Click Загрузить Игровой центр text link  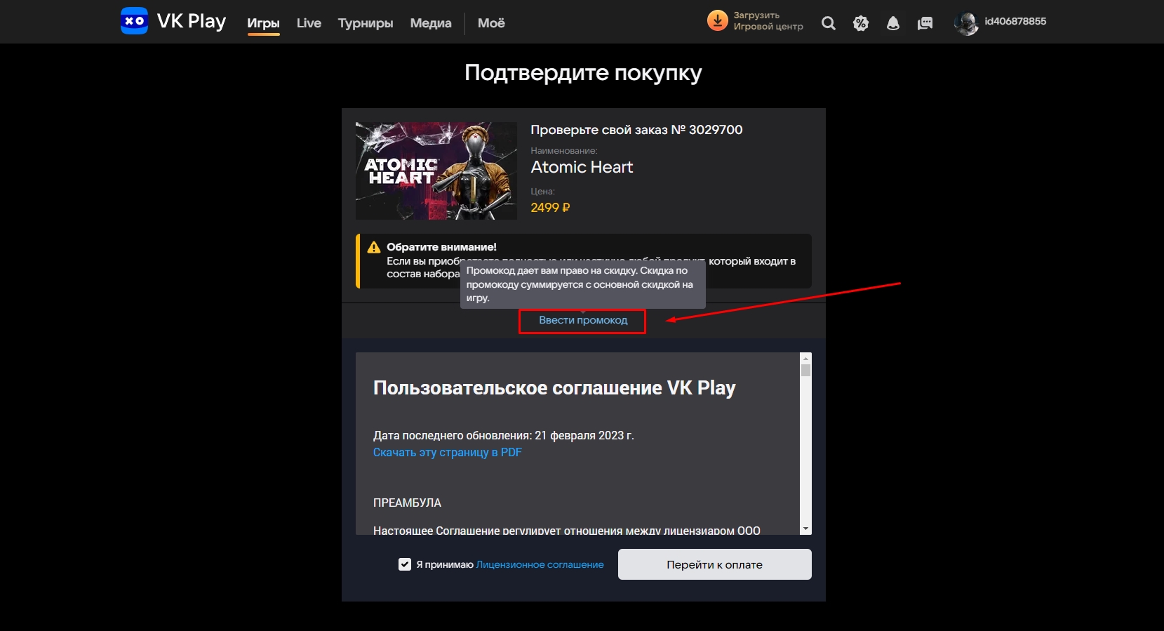click(x=768, y=21)
